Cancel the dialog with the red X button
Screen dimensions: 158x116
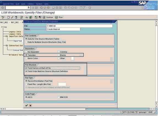coord(30,106)
